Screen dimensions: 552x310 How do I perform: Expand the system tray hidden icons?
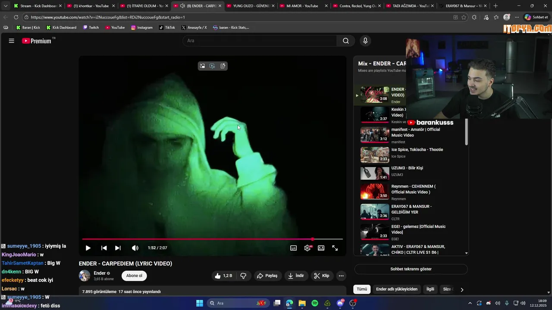point(470,303)
